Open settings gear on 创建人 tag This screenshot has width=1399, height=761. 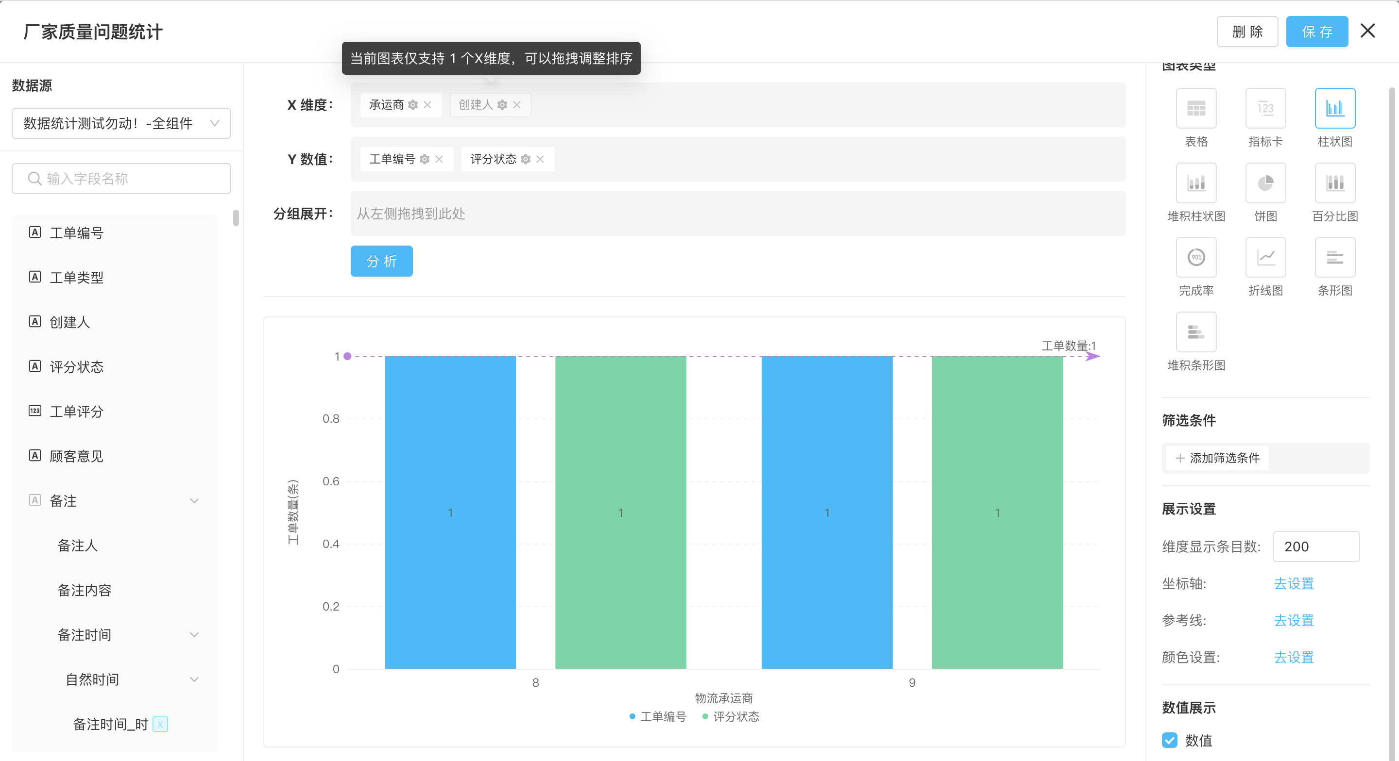502,105
